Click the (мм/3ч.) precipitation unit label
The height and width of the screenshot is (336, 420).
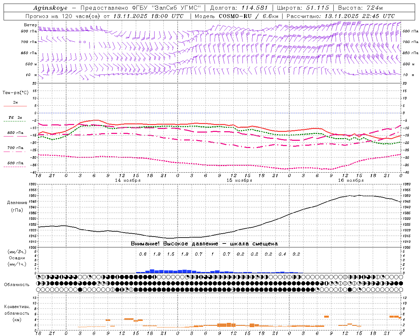(17, 252)
